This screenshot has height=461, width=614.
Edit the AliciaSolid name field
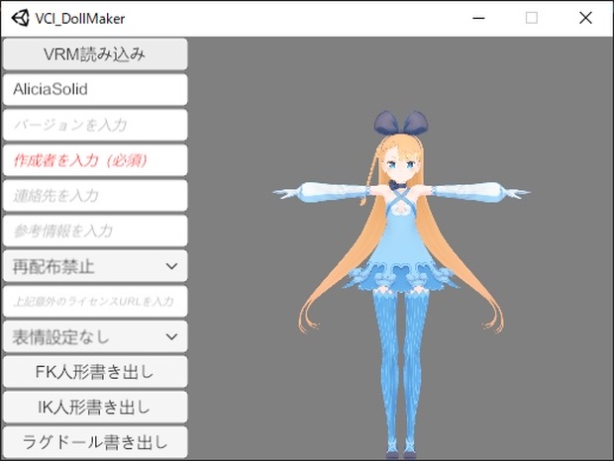tap(95, 90)
